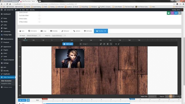This screenshot has width=185, height=104.
Task: Click Howdy, admin account menu
Action: [177, 10]
